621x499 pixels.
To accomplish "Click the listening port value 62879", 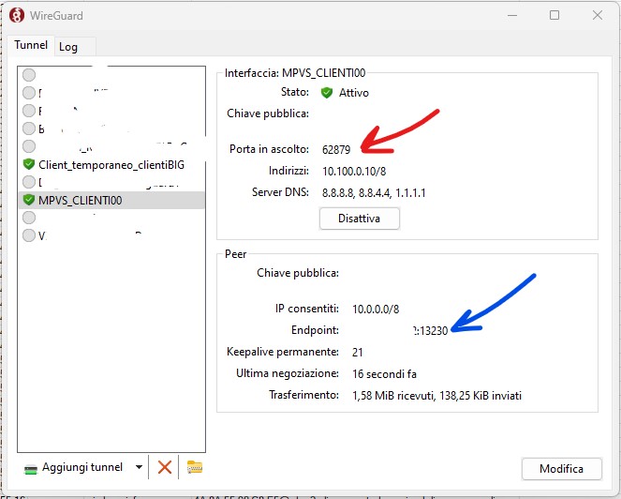I will 336,149.
